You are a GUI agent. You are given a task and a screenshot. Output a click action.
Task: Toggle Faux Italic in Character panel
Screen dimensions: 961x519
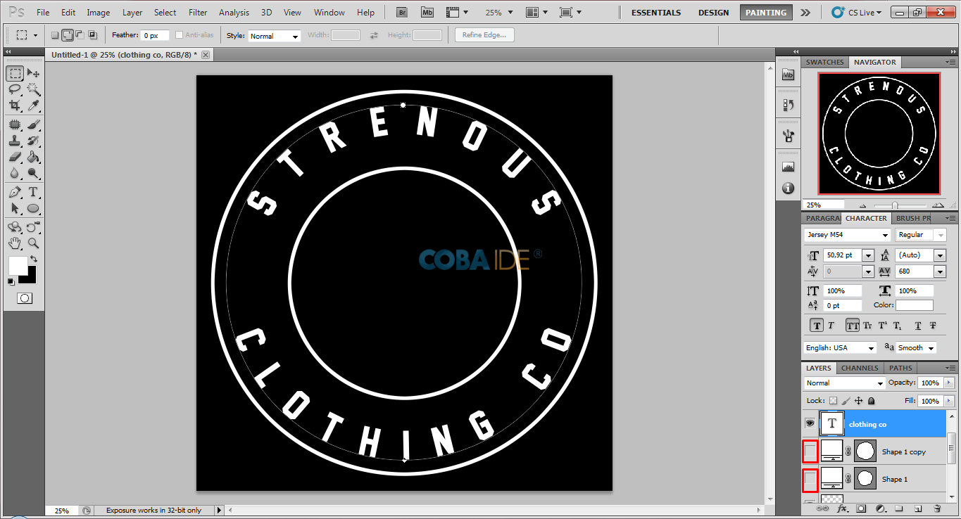(x=831, y=326)
